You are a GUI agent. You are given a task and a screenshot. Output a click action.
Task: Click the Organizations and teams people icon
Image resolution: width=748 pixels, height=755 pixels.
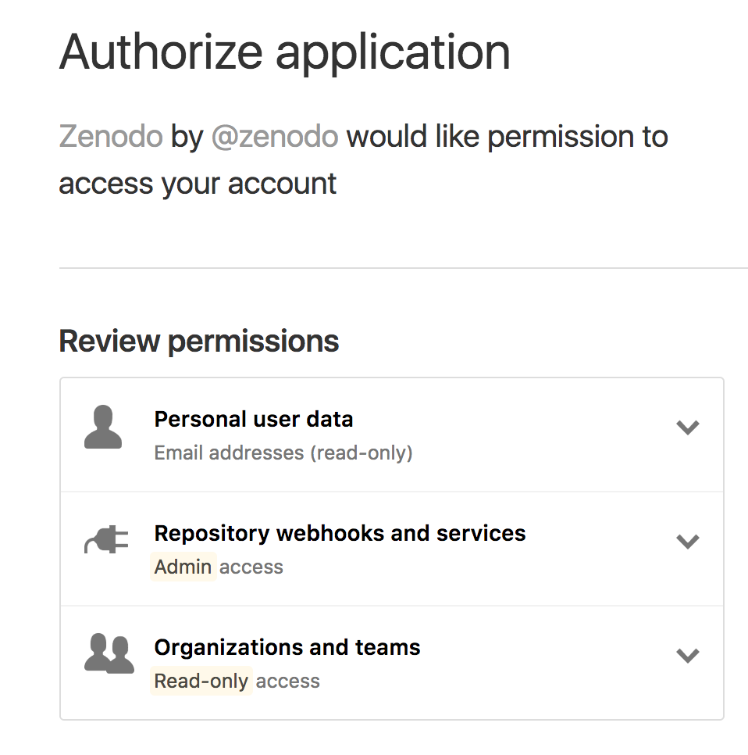[109, 653]
